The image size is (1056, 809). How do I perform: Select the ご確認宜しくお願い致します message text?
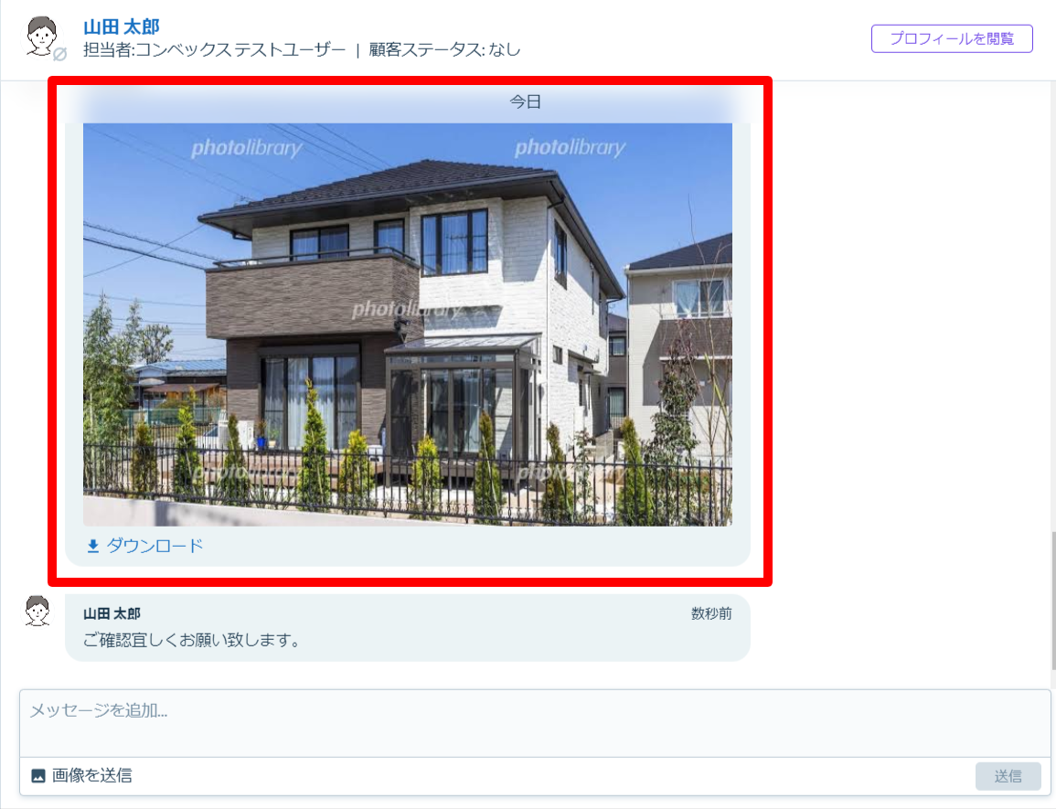point(192,640)
